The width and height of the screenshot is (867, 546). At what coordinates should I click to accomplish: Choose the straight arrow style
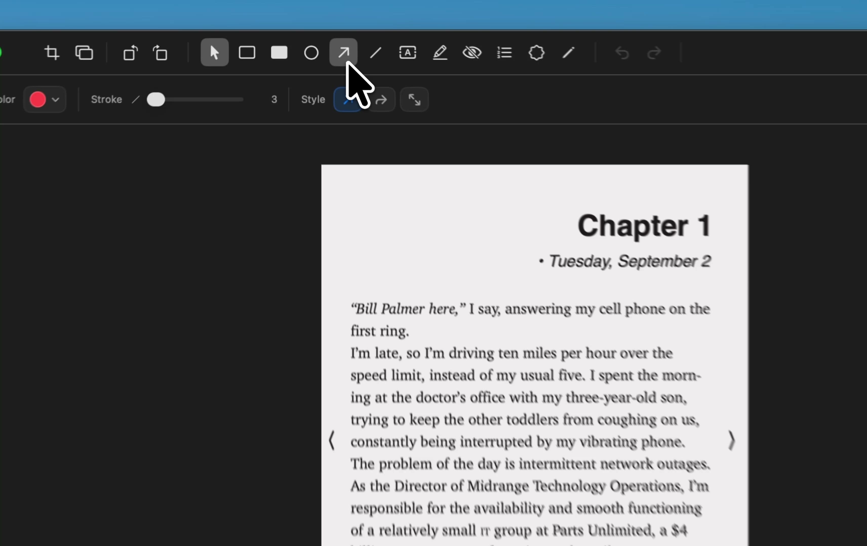pos(347,100)
